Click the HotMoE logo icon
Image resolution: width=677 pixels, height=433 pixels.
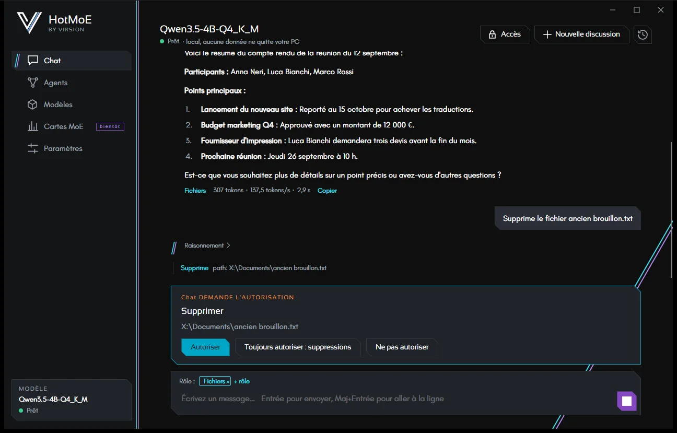pyautogui.click(x=29, y=23)
